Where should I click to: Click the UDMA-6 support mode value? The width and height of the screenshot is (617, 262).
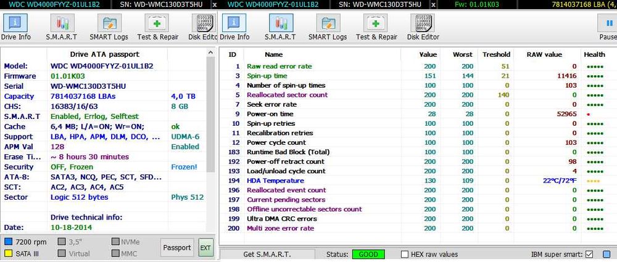click(185, 137)
